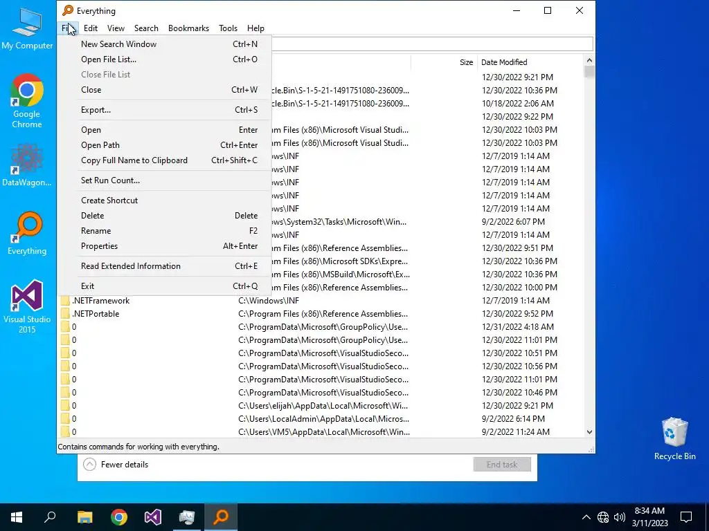Sort results by Size column header

click(x=444, y=62)
